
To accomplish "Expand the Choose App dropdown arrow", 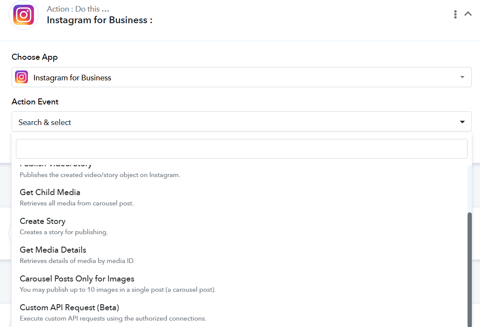I will [x=462, y=77].
